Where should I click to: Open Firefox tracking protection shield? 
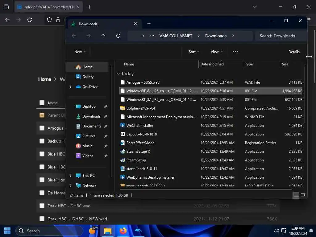[49, 20]
